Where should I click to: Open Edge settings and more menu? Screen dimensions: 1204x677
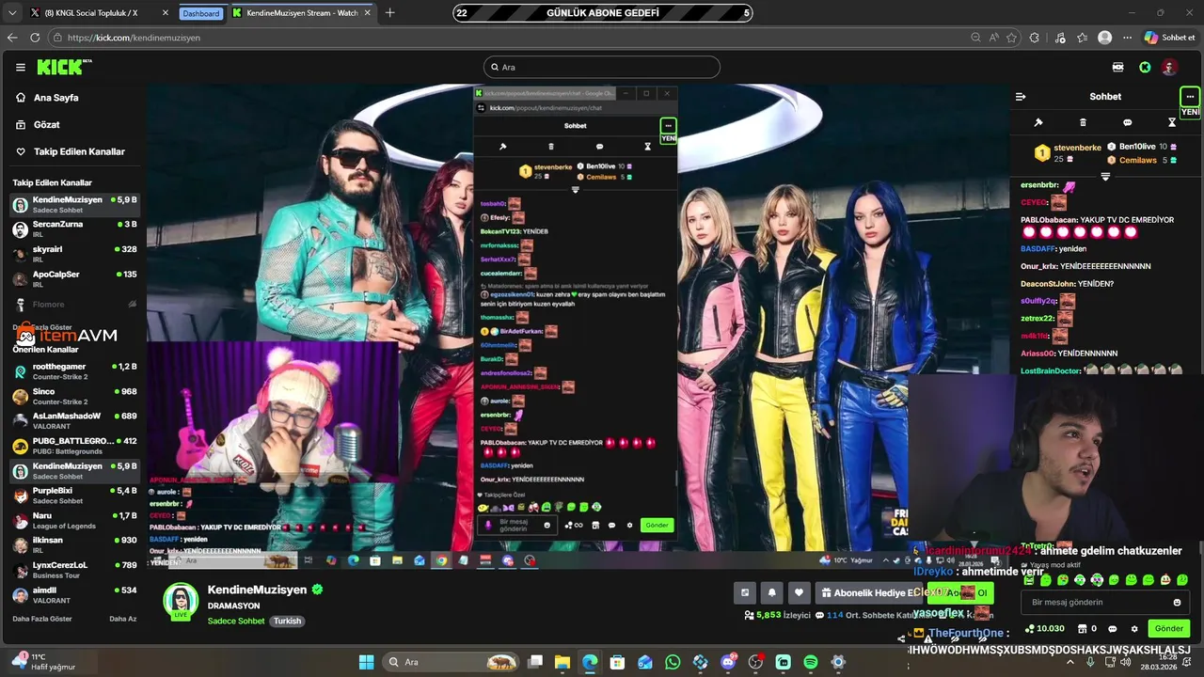1127,38
